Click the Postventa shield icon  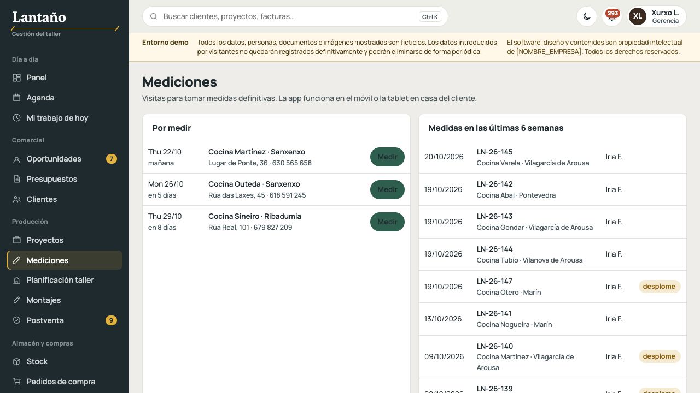click(x=16, y=320)
